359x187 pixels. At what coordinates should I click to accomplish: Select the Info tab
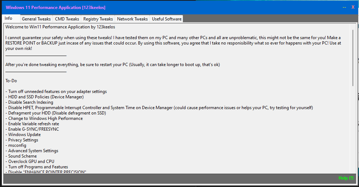(9, 18)
